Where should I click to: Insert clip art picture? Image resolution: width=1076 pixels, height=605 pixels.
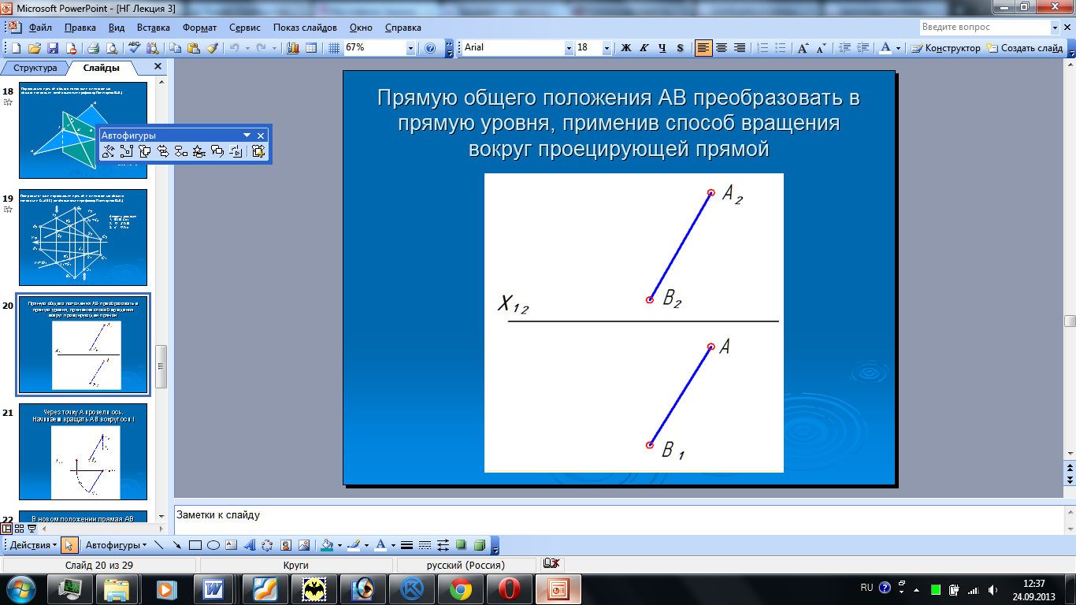(x=285, y=545)
